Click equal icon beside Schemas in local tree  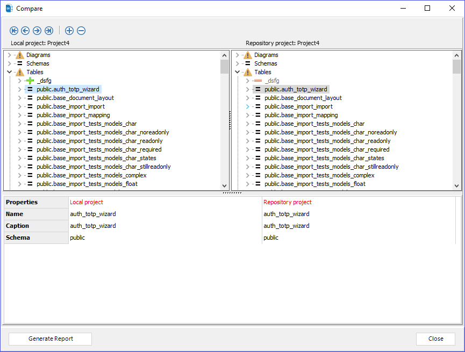pos(20,63)
